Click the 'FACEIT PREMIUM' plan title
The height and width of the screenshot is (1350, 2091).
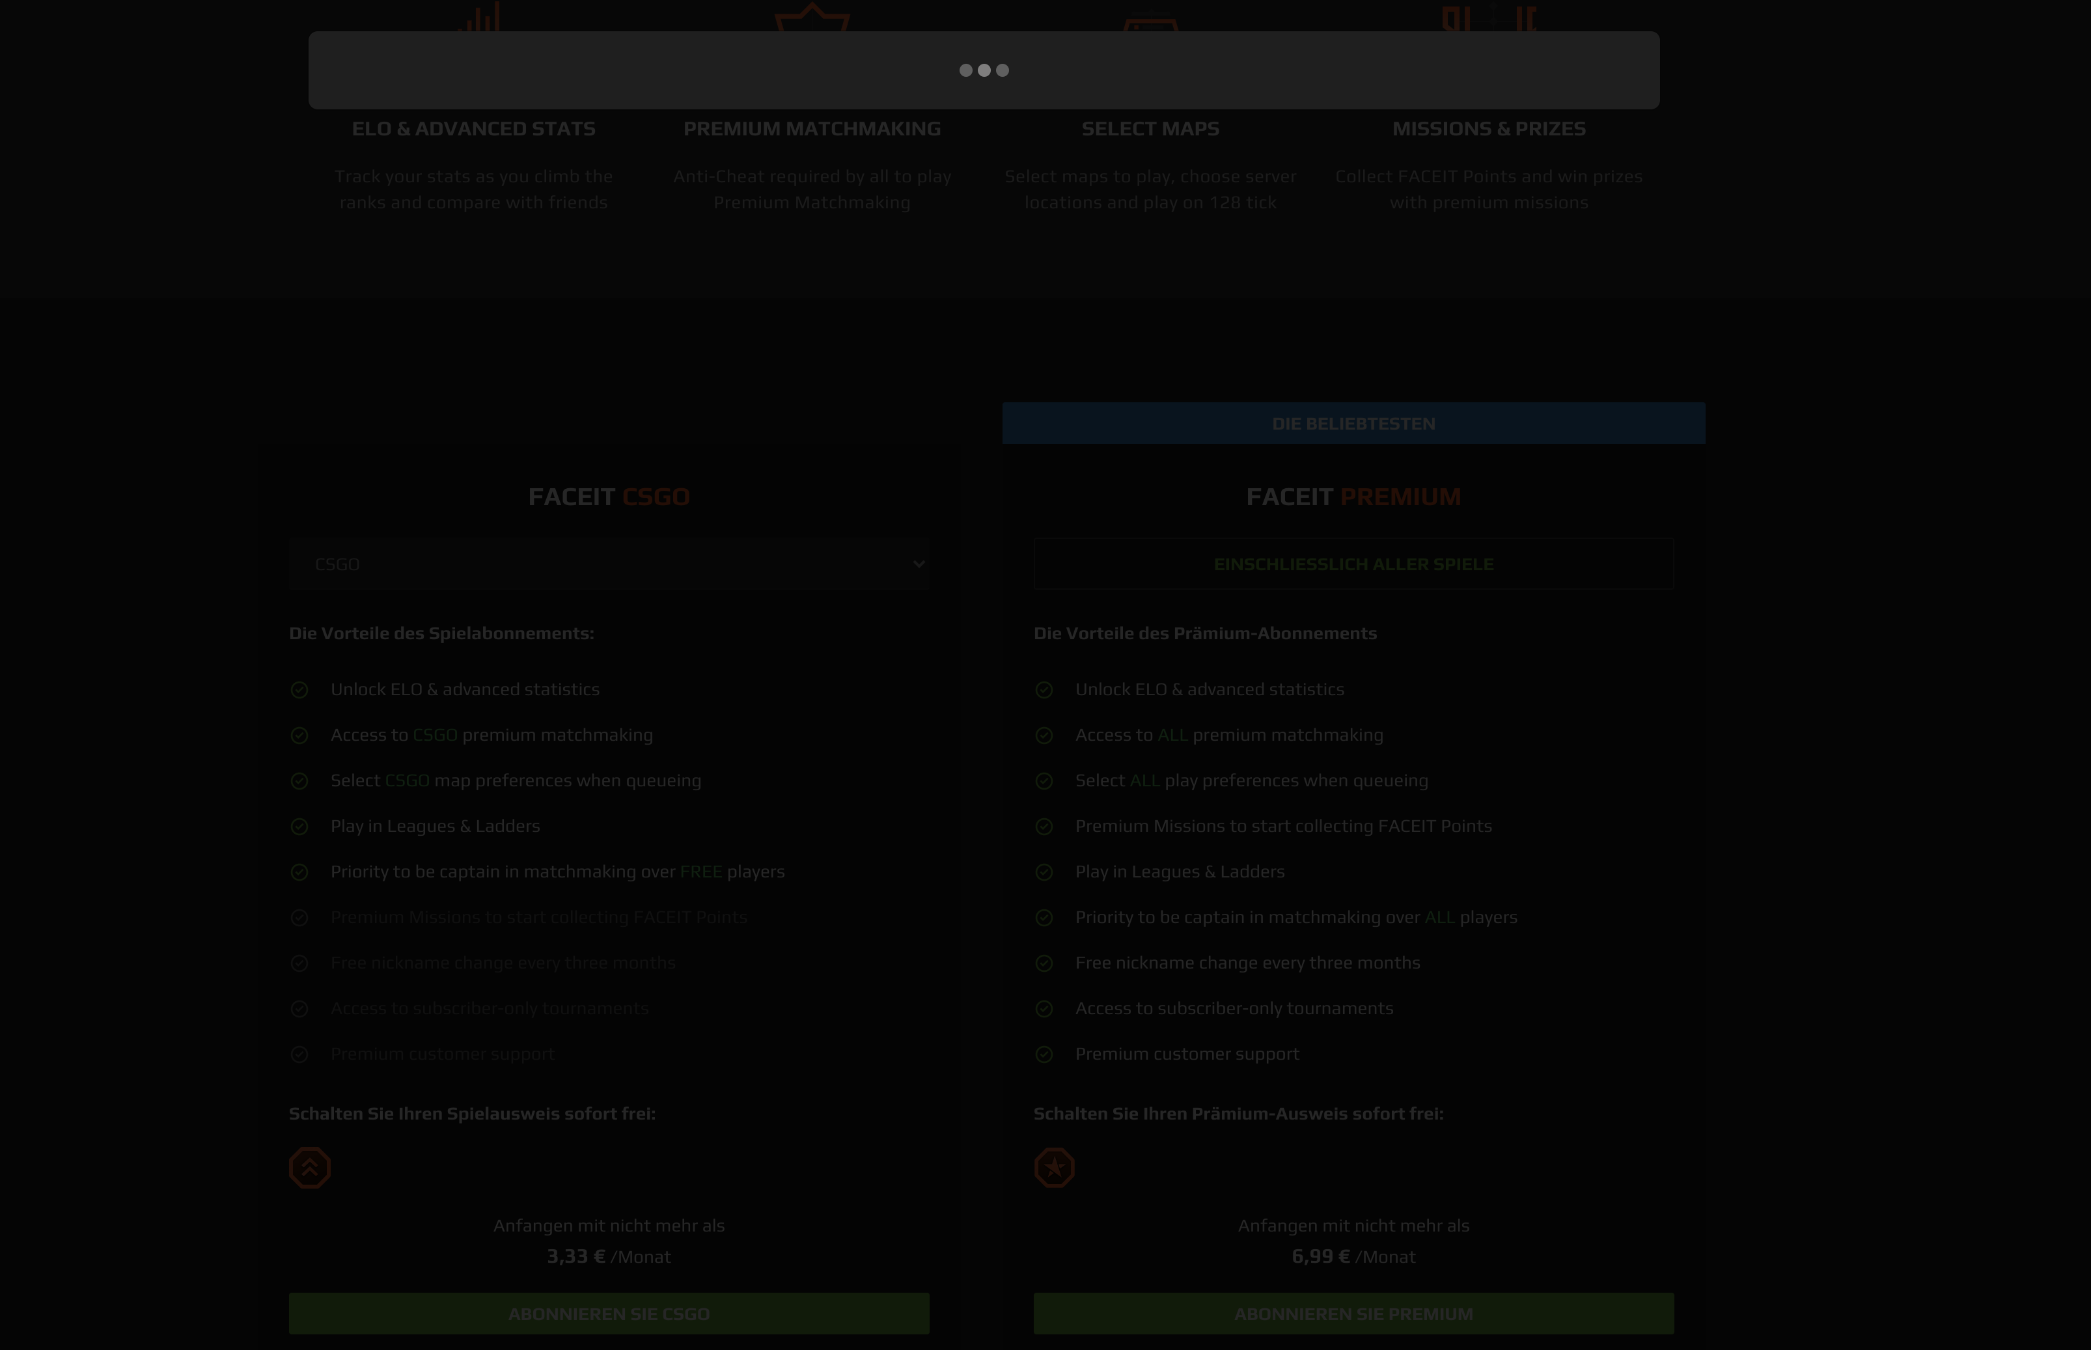point(1353,497)
